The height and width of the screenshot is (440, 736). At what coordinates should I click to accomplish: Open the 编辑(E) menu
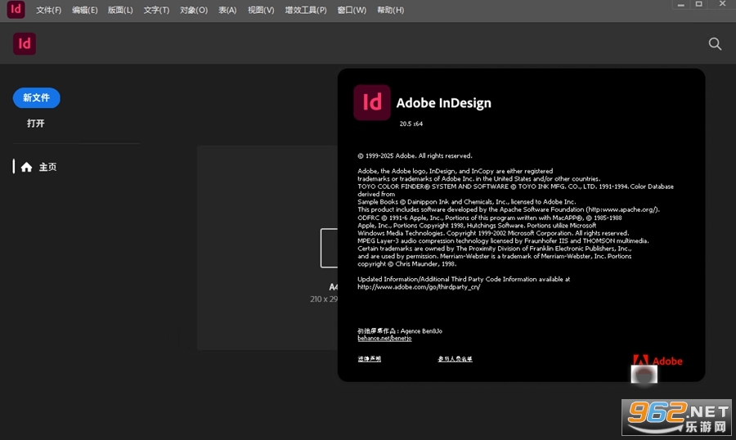tap(85, 10)
